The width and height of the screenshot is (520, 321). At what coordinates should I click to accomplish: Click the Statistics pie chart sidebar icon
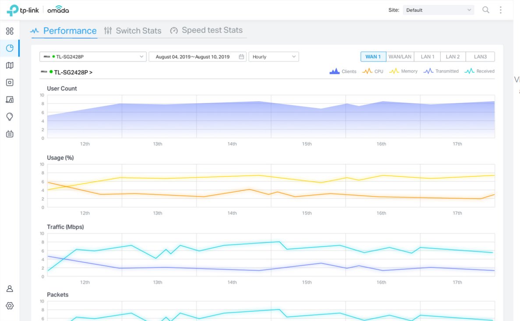pyautogui.click(x=10, y=48)
